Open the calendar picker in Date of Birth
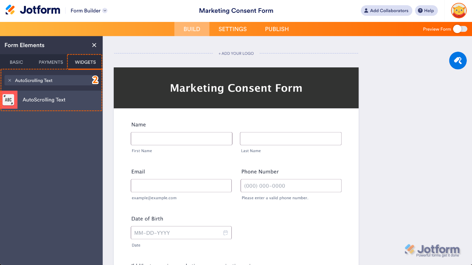Image resolution: width=472 pixels, height=265 pixels. [226, 233]
